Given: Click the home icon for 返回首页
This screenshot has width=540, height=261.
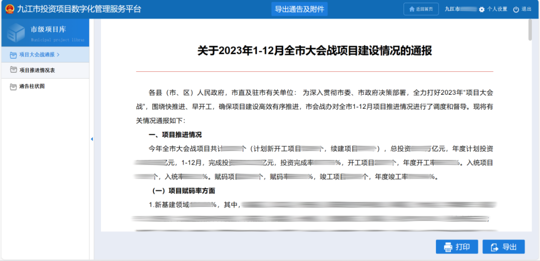Looking at the screenshot, I should coord(412,9).
